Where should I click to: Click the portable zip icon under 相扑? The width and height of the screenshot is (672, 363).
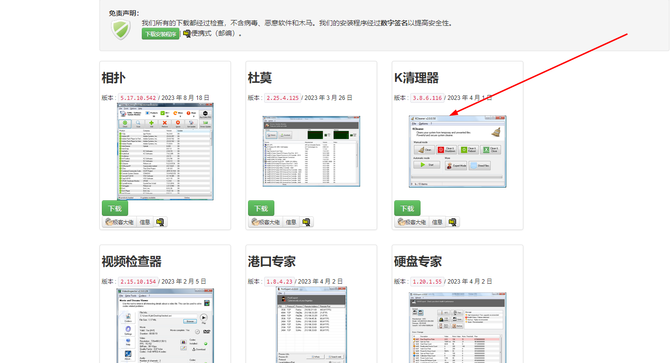[160, 222]
